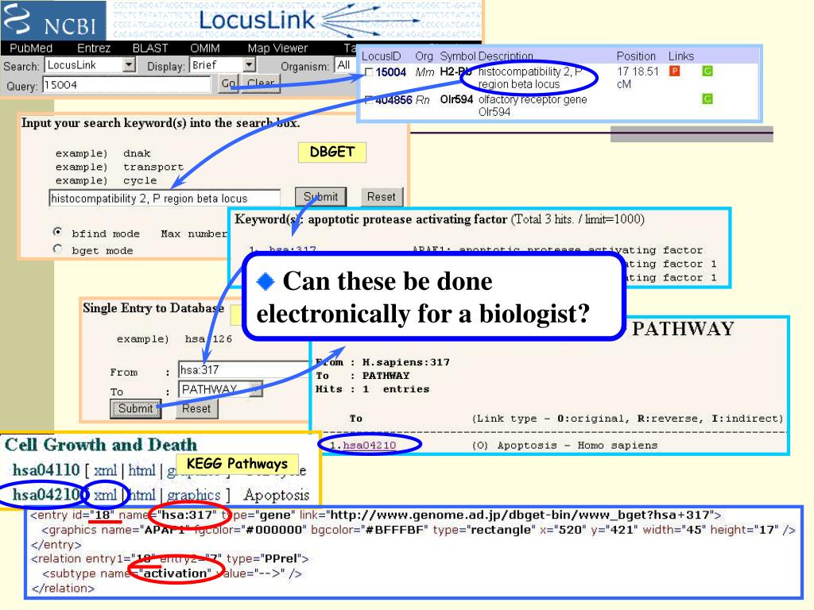
Task: Open the 404856 LocusID link
Action: 393,99
